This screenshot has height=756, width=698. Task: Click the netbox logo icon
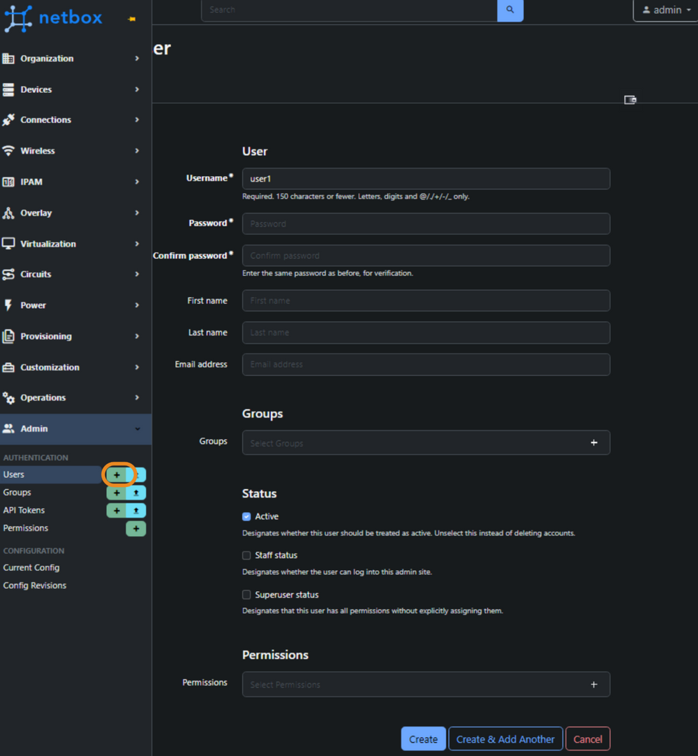19,17
